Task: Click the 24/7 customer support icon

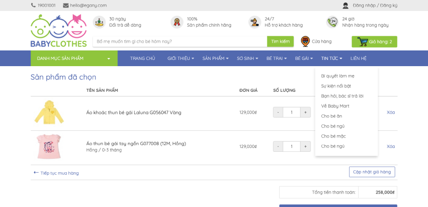Action: pyautogui.click(x=255, y=22)
